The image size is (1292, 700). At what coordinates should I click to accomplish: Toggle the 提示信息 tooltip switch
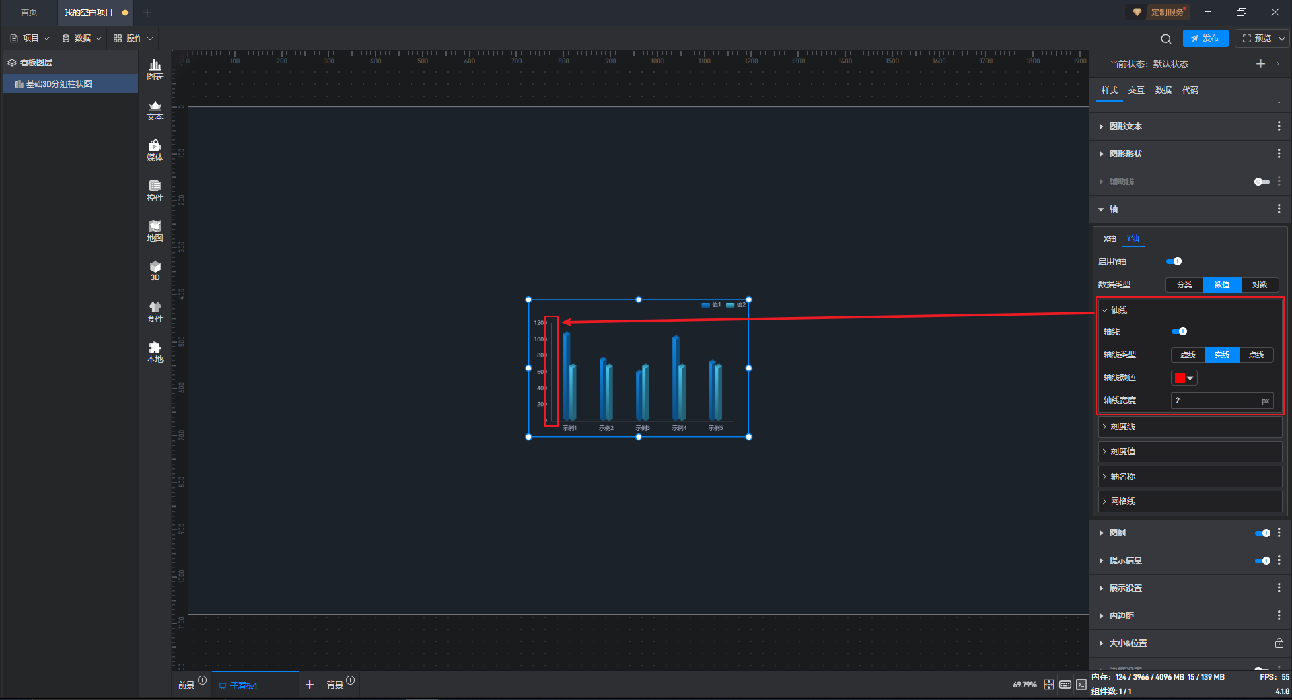click(1262, 561)
